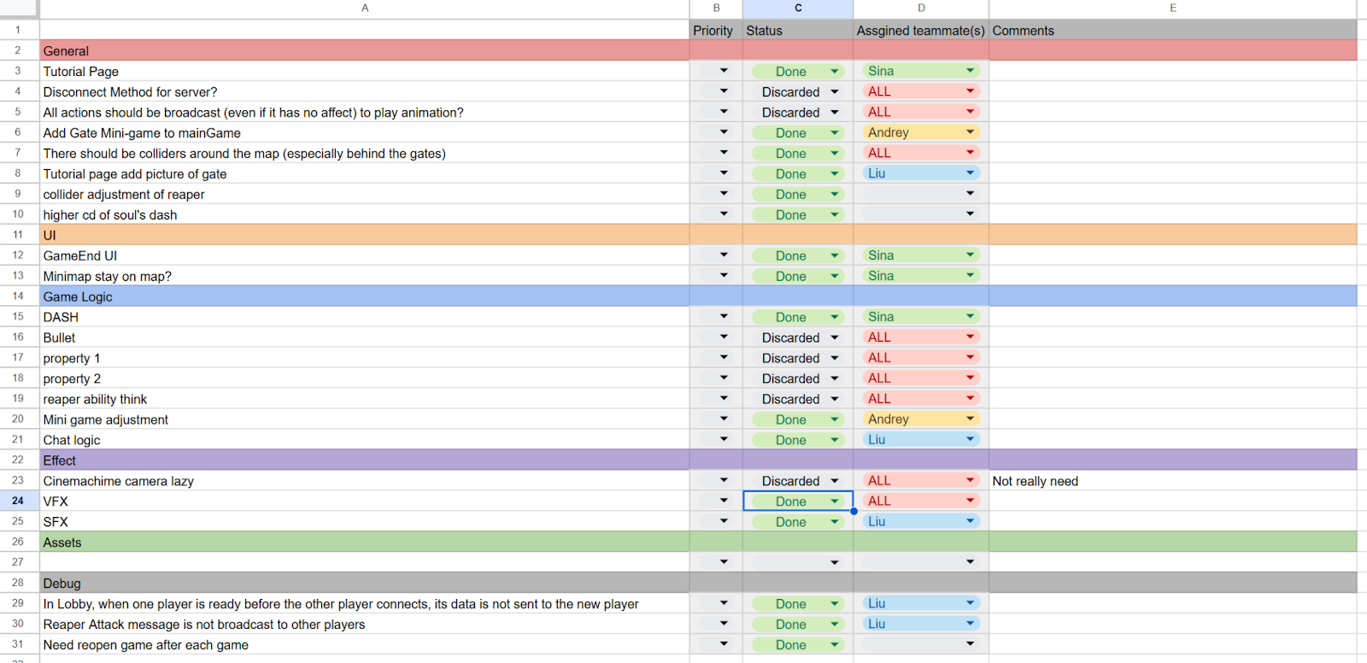This screenshot has height=663, width=1367.
Task: Select the Chat logic task cell
Action: (x=365, y=440)
